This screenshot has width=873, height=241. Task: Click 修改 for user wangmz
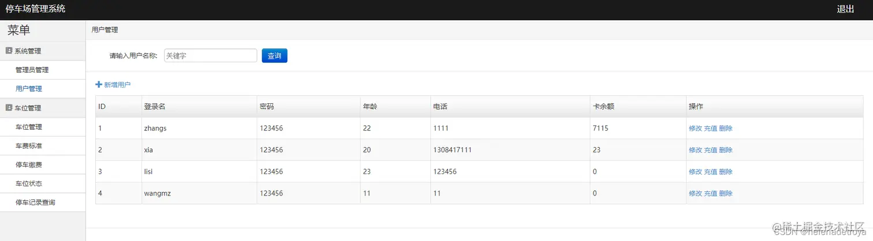click(695, 194)
